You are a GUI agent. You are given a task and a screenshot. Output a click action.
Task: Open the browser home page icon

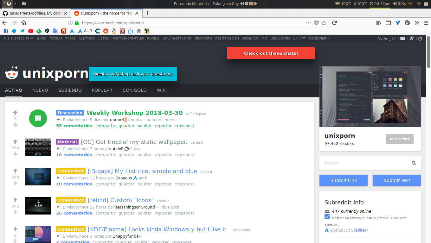click(24, 23)
